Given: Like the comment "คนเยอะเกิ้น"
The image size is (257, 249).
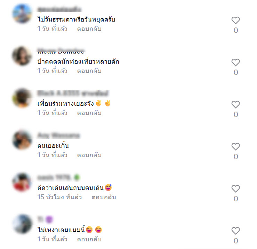Looking at the screenshot, I should point(235,146).
